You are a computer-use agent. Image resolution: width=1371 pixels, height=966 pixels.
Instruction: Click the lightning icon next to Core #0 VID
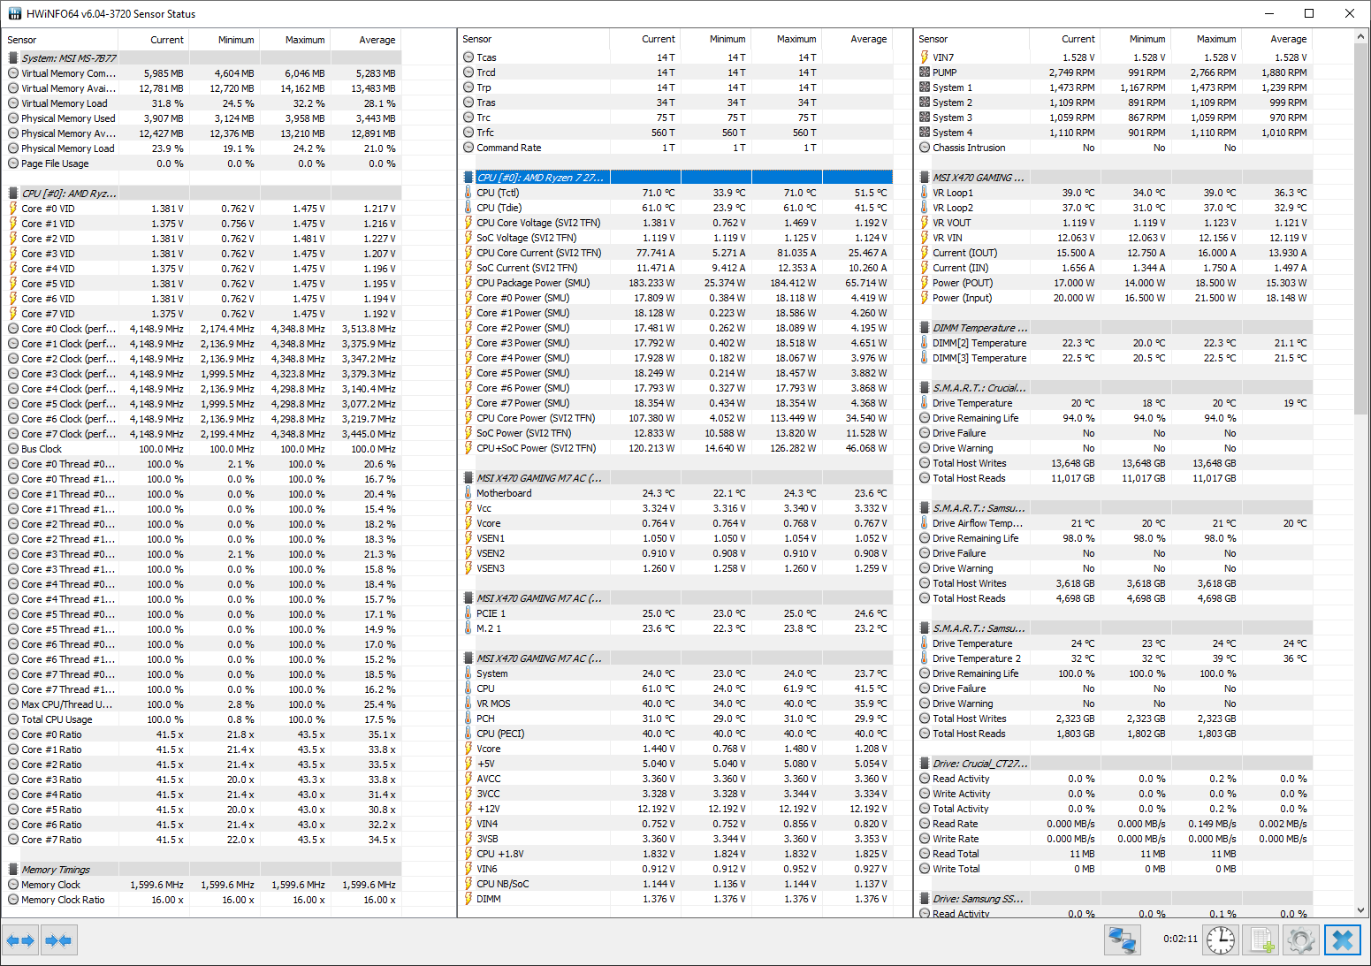(13, 209)
